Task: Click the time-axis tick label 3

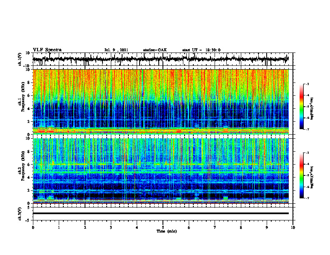Action: pos(111,227)
